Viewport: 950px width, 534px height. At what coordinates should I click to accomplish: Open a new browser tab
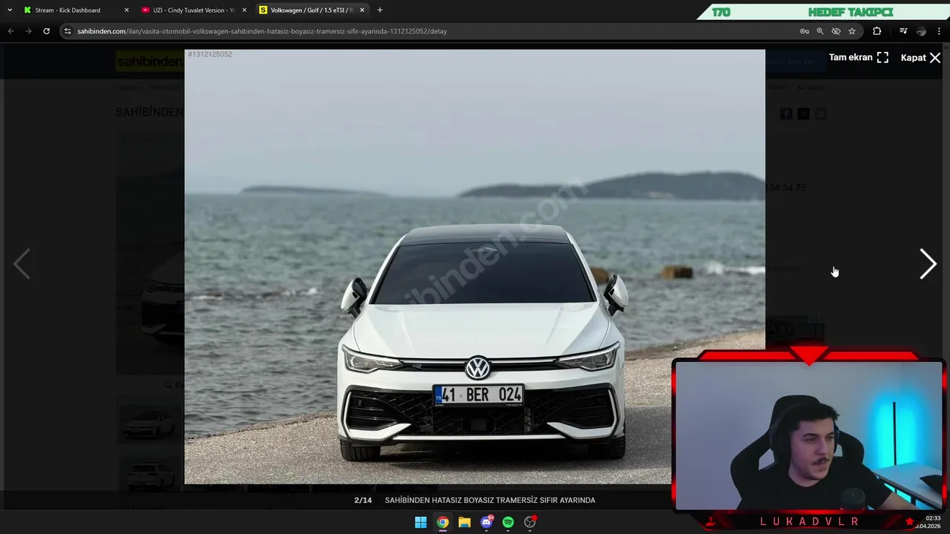coord(380,10)
